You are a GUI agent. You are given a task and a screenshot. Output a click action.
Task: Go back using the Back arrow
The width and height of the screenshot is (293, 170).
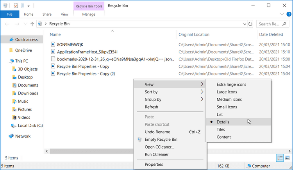coord(7,24)
